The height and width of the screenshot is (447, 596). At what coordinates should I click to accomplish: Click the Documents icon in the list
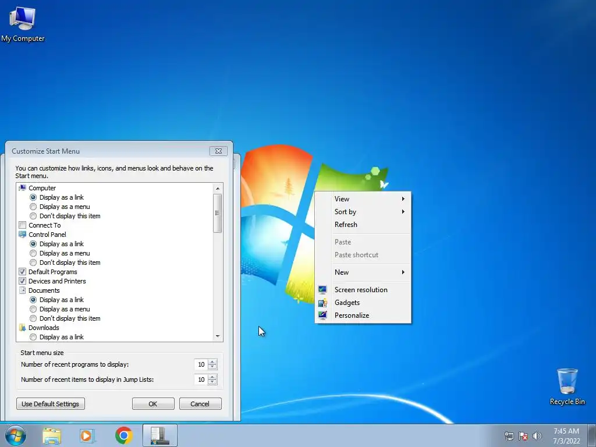pyautogui.click(x=23, y=290)
